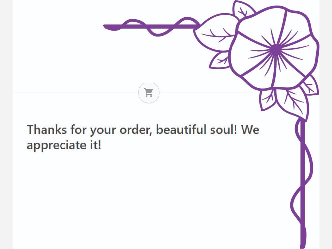Select the large purple petunia flower
This screenshot has width=332, height=249.
pos(274,48)
